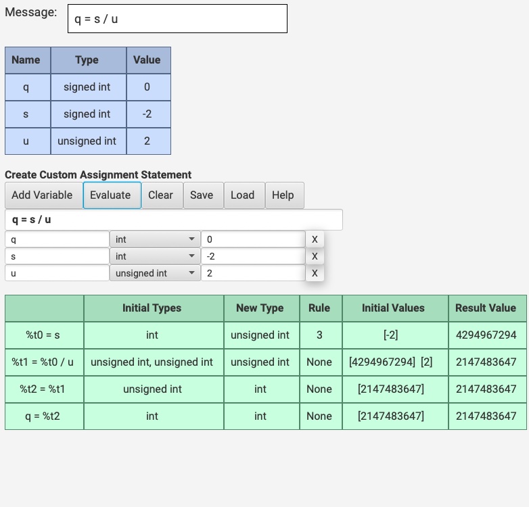Click the Add Variable button
The height and width of the screenshot is (507, 529).
(43, 195)
